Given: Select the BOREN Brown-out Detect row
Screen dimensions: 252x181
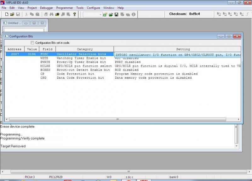Looking at the screenshot, I should (123, 70).
